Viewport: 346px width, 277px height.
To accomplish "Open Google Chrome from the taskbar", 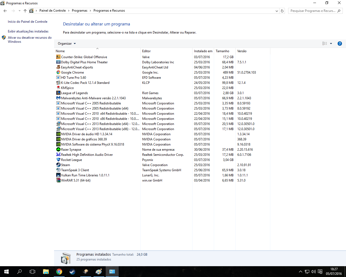I will coord(59,272).
